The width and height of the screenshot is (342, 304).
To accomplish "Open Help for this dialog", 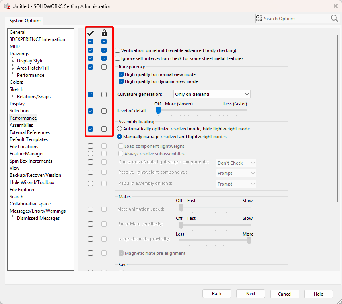I will tap(319, 294).
